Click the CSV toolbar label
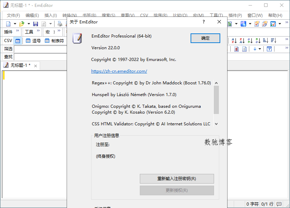The height and width of the screenshot is (208, 290). tap(8, 41)
